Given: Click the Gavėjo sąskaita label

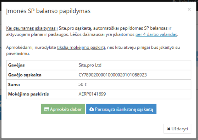Looking at the screenshot, I should [x=25, y=75].
